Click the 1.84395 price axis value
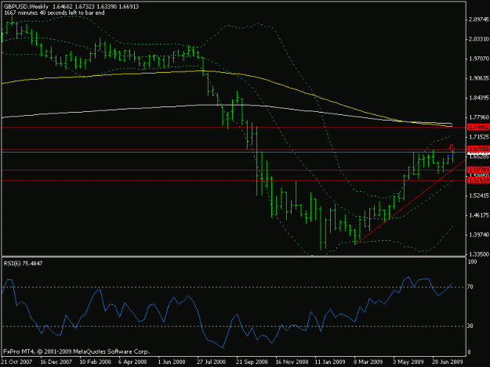The width and height of the screenshot is (490, 367). 479,99
